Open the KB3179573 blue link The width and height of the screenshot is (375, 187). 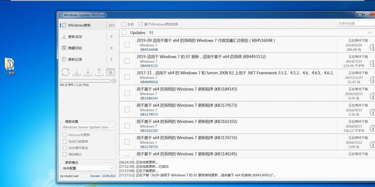coord(149,115)
